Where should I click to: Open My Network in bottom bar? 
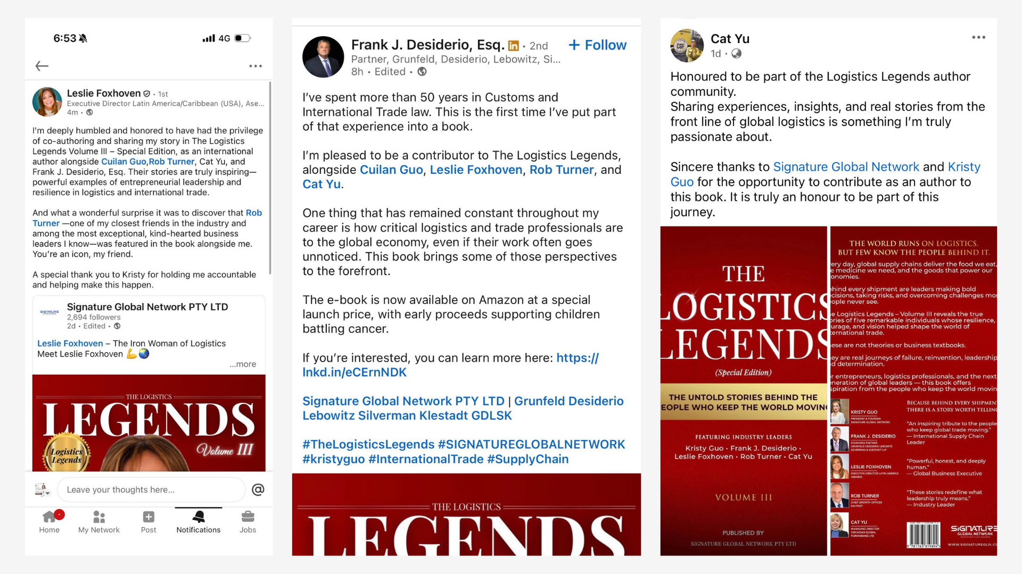point(99,522)
